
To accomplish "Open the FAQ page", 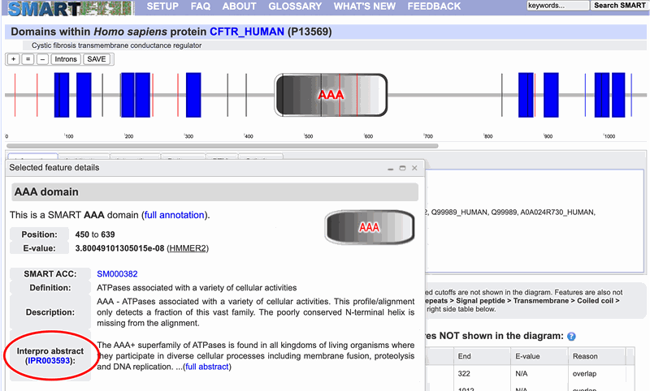I will point(201,6).
